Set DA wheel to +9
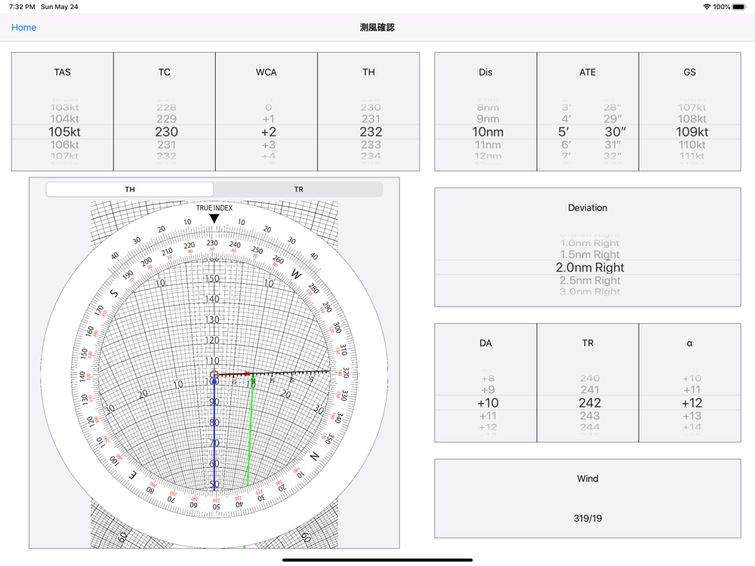The width and height of the screenshot is (755, 566). (x=488, y=390)
